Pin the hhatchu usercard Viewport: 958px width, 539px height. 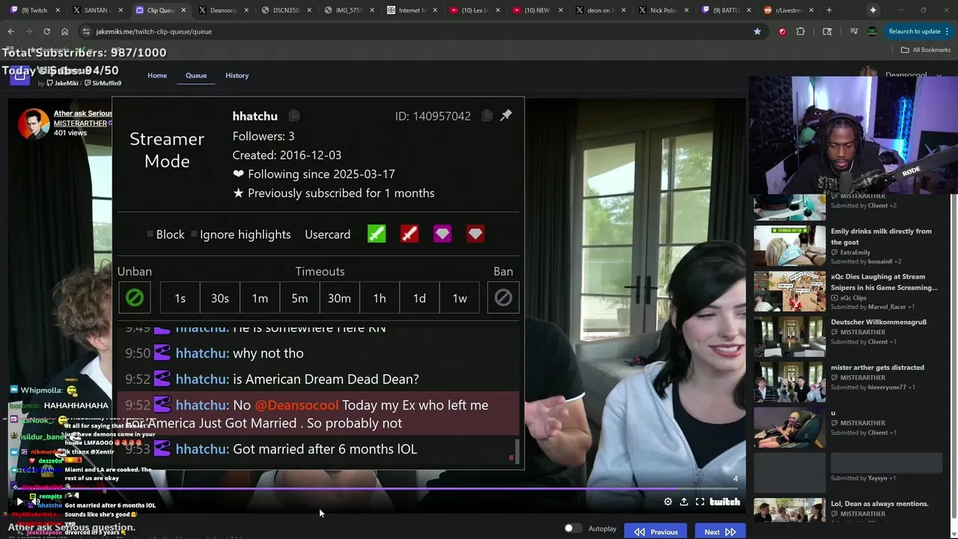(x=506, y=115)
